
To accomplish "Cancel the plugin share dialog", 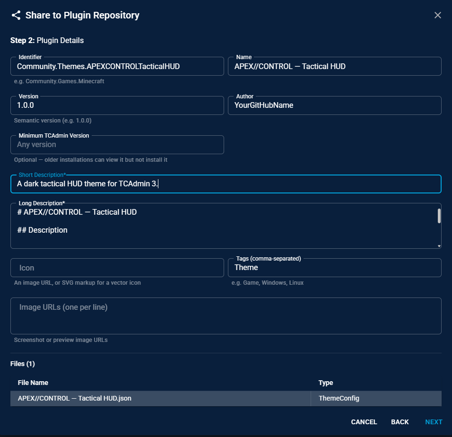I will click(364, 422).
